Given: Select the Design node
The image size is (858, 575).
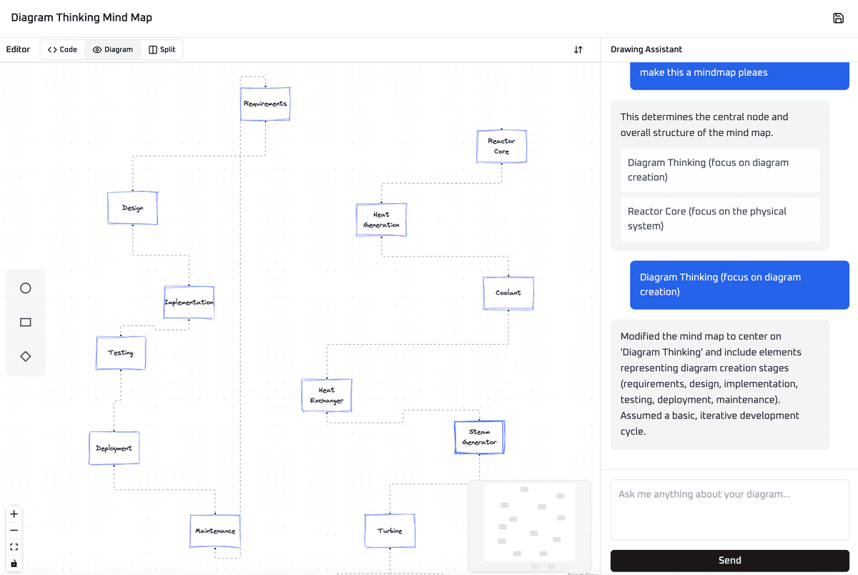Looking at the screenshot, I should click(132, 208).
